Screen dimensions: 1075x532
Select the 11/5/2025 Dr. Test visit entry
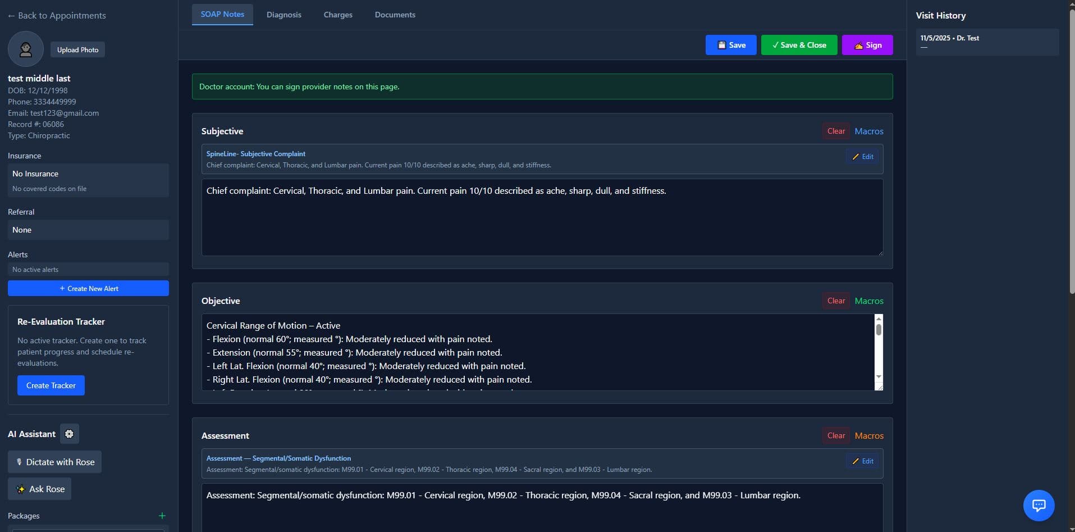pyautogui.click(x=987, y=42)
